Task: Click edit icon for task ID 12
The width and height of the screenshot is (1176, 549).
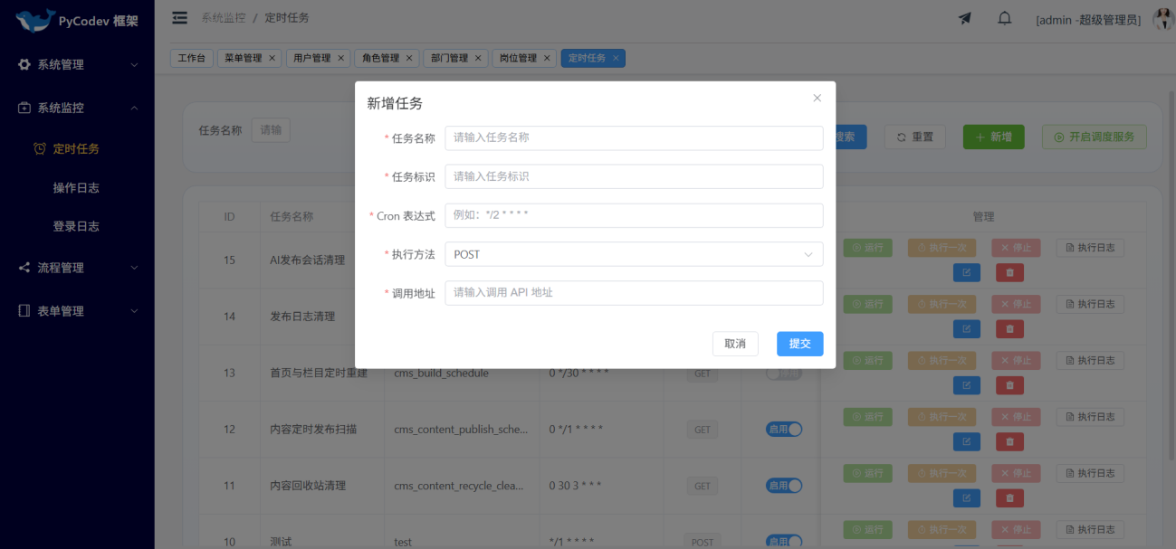Action: (967, 441)
